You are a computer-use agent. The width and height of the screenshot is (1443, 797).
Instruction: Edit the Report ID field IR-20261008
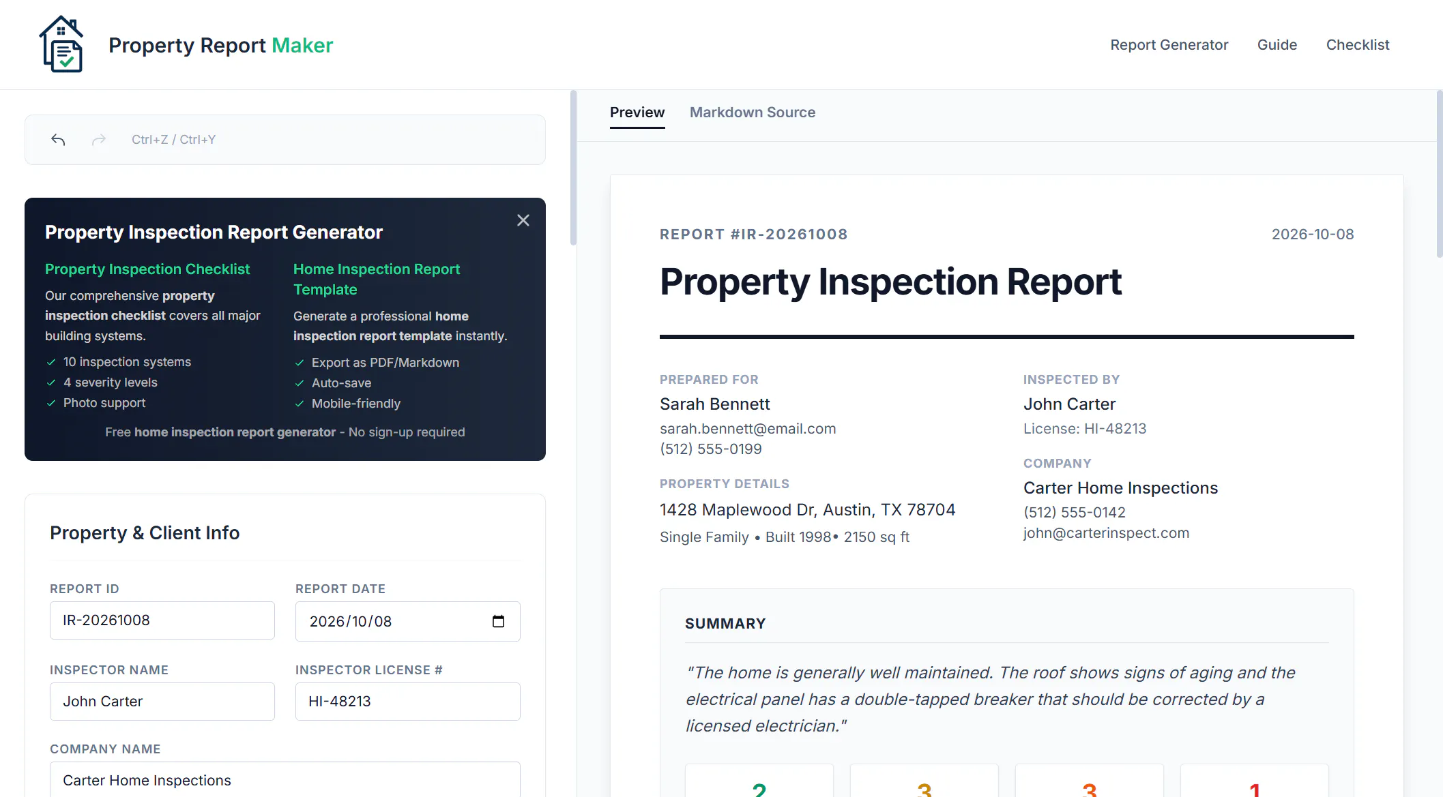tap(162, 620)
